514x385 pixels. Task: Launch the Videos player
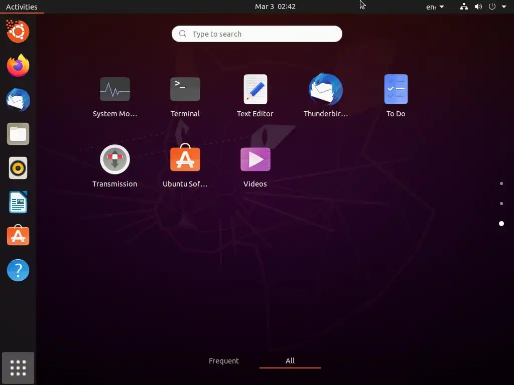[255, 159]
